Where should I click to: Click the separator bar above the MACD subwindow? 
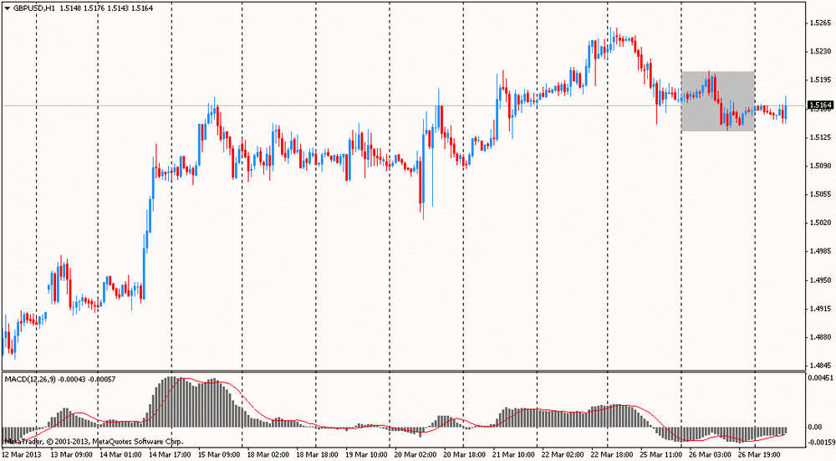pos(404,371)
